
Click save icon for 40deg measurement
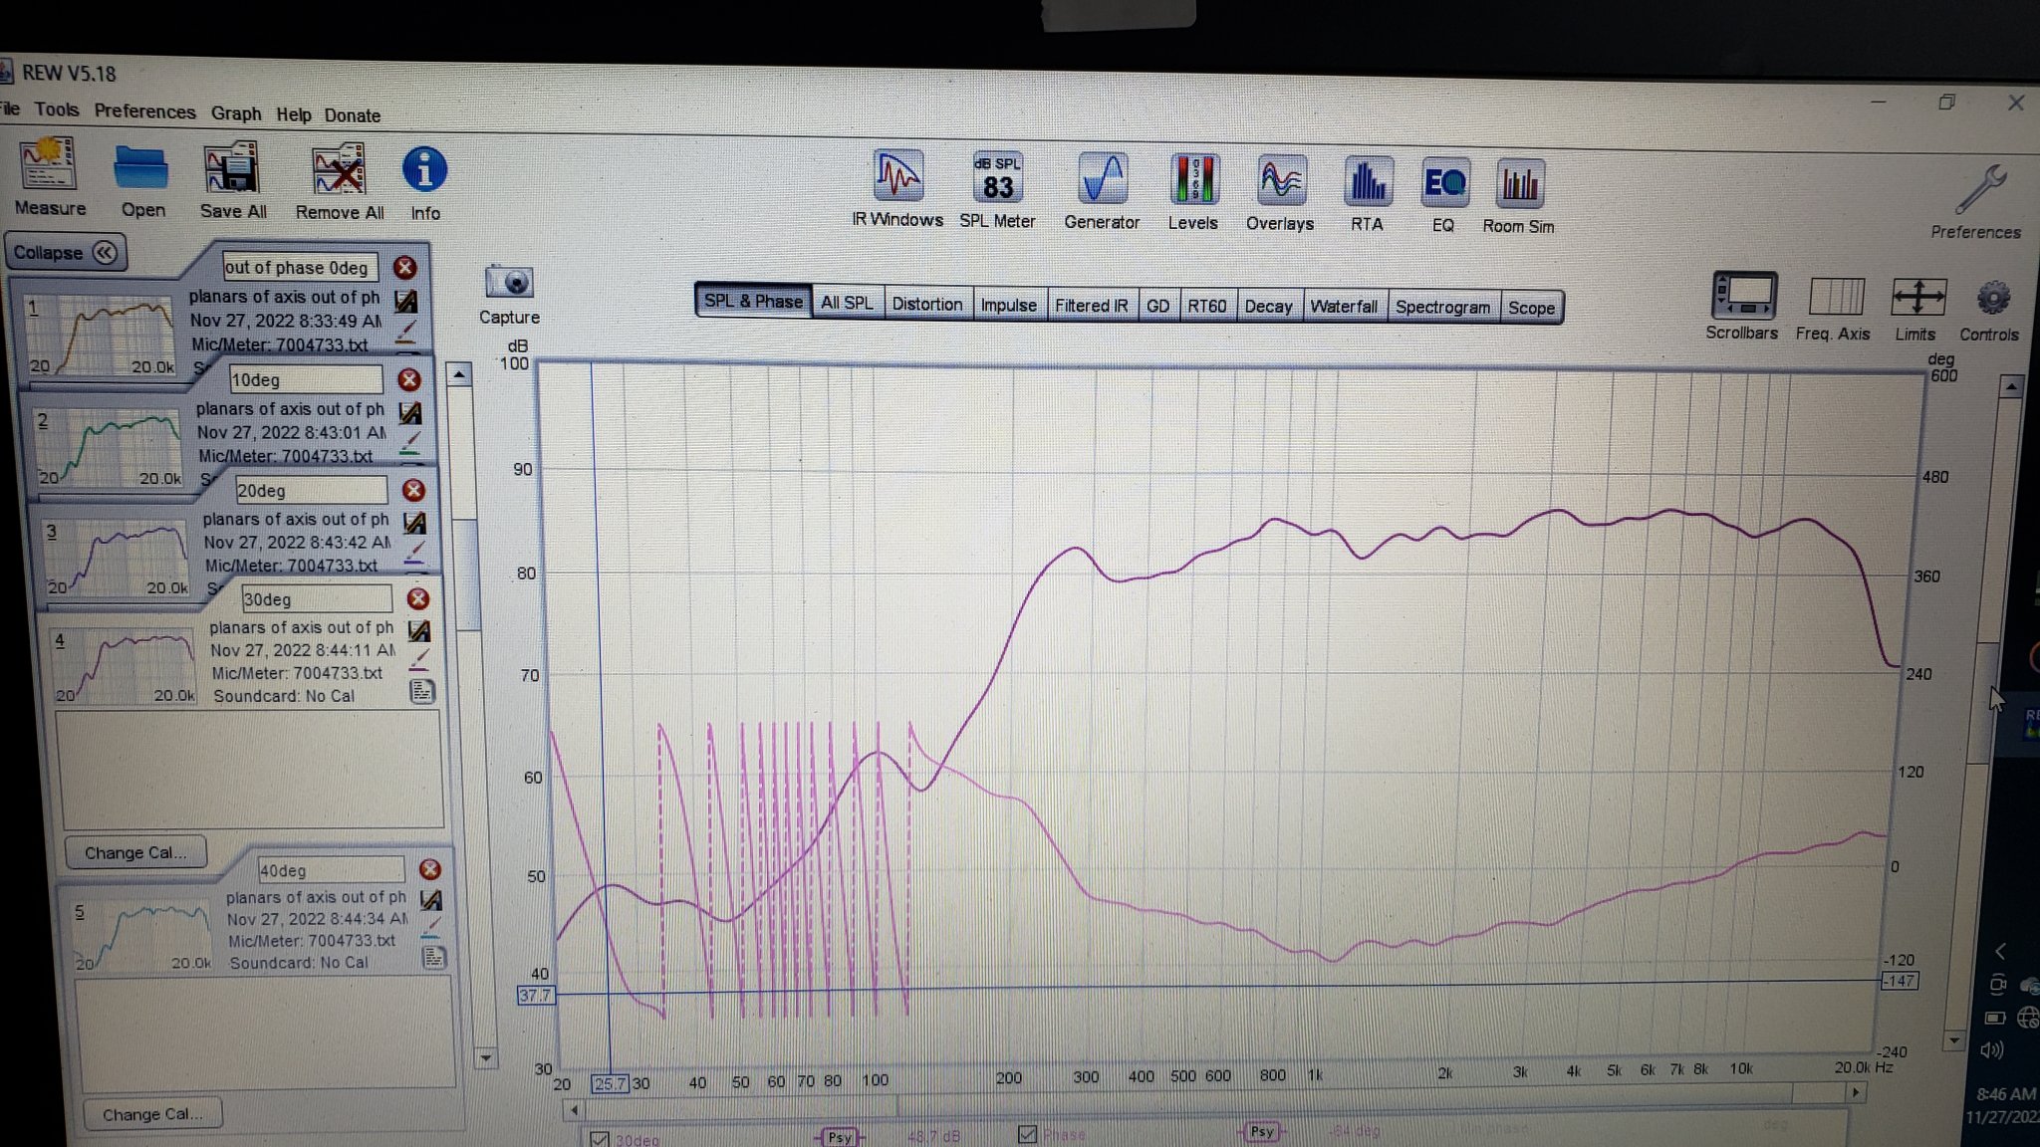pos(431,900)
